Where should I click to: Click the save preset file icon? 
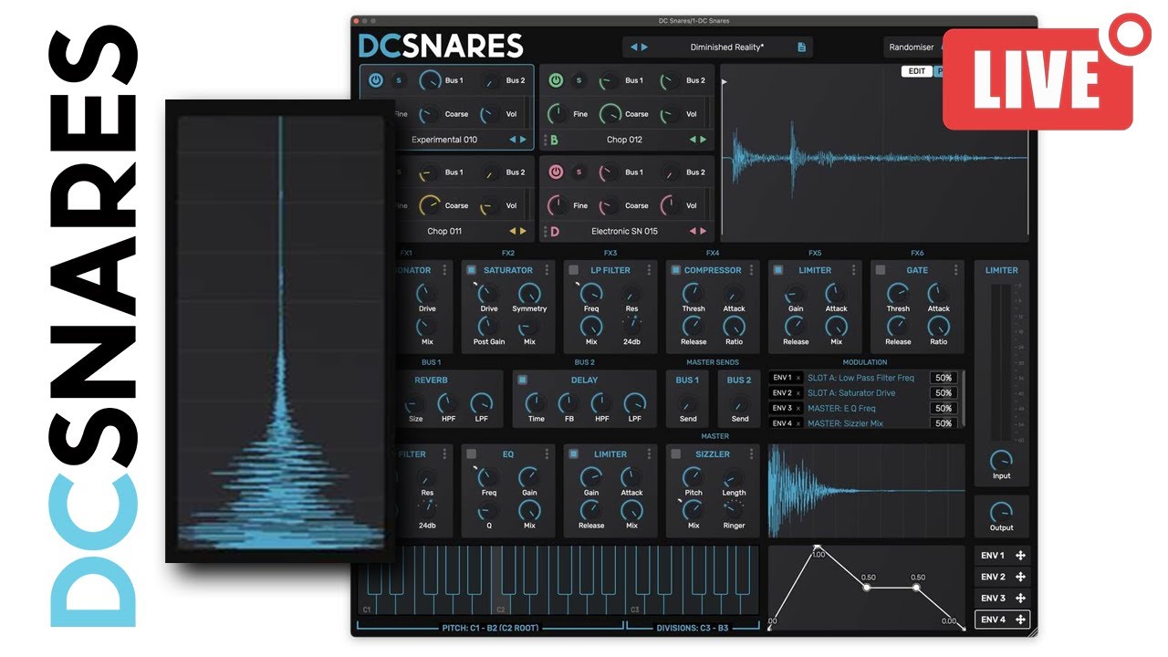[x=801, y=47]
